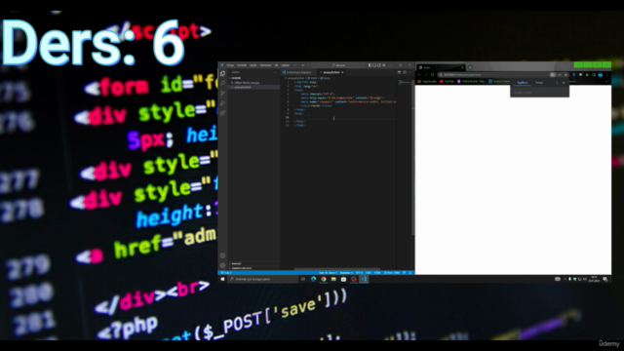Open the Search view in VS Code

(x=222, y=83)
